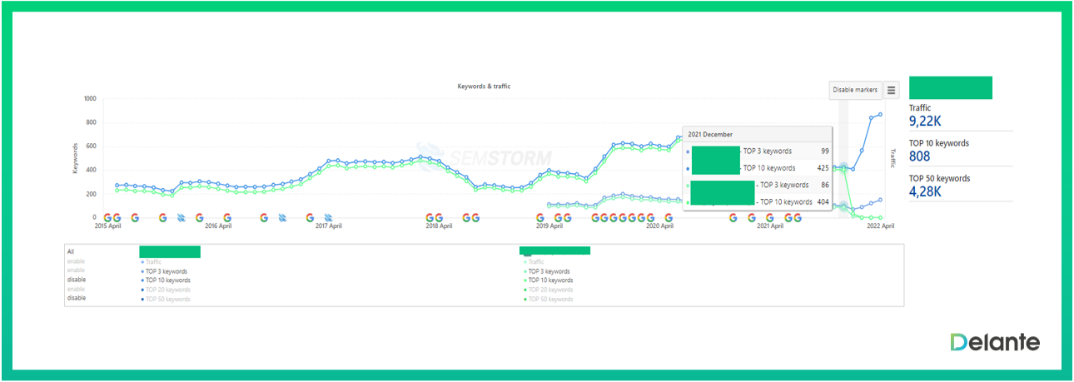The image size is (1074, 382).
Task: Click the Disable markers button
Action: (x=855, y=90)
